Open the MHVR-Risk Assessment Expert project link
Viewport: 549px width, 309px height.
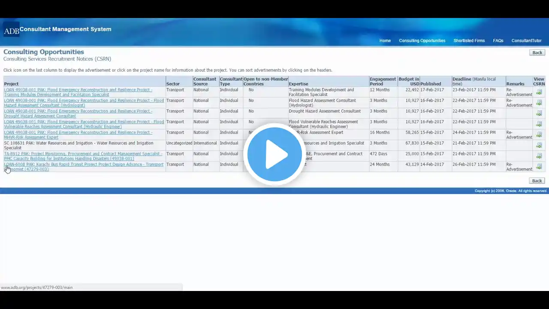click(x=78, y=135)
